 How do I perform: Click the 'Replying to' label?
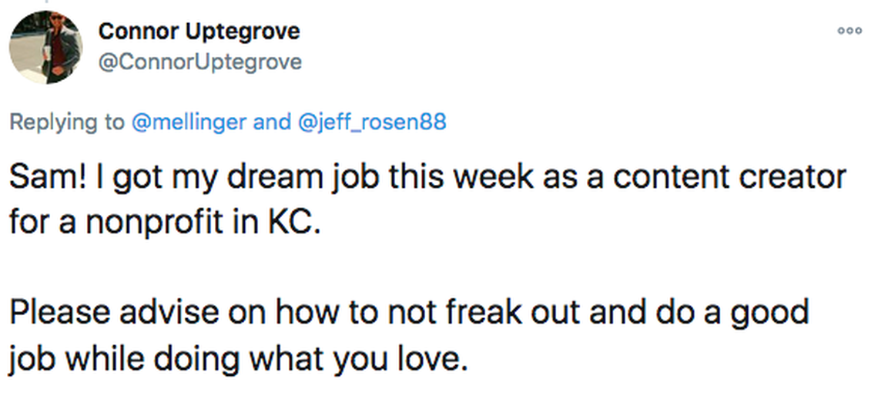coord(66,122)
